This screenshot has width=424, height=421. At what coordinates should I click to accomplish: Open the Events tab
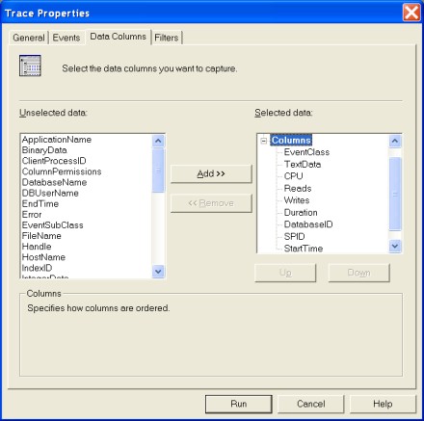coord(66,38)
